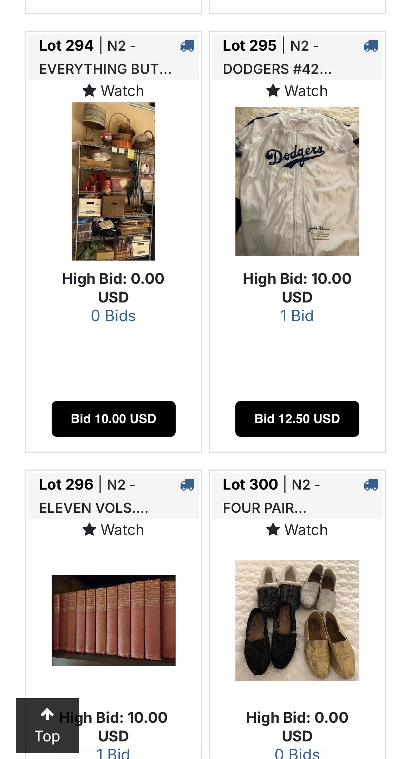Click the shipping truck icon on Lot 295
This screenshot has width=411, height=759.
pyautogui.click(x=371, y=46)
